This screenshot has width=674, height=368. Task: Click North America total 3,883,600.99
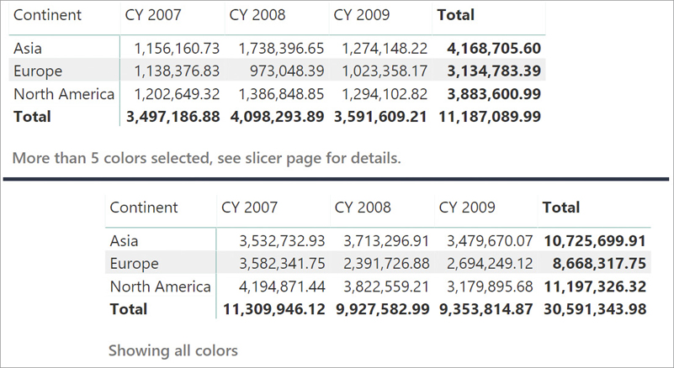point(494,94)
